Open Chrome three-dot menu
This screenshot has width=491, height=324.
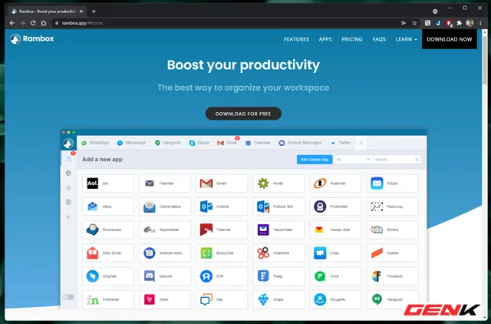[x=480, y=23]
